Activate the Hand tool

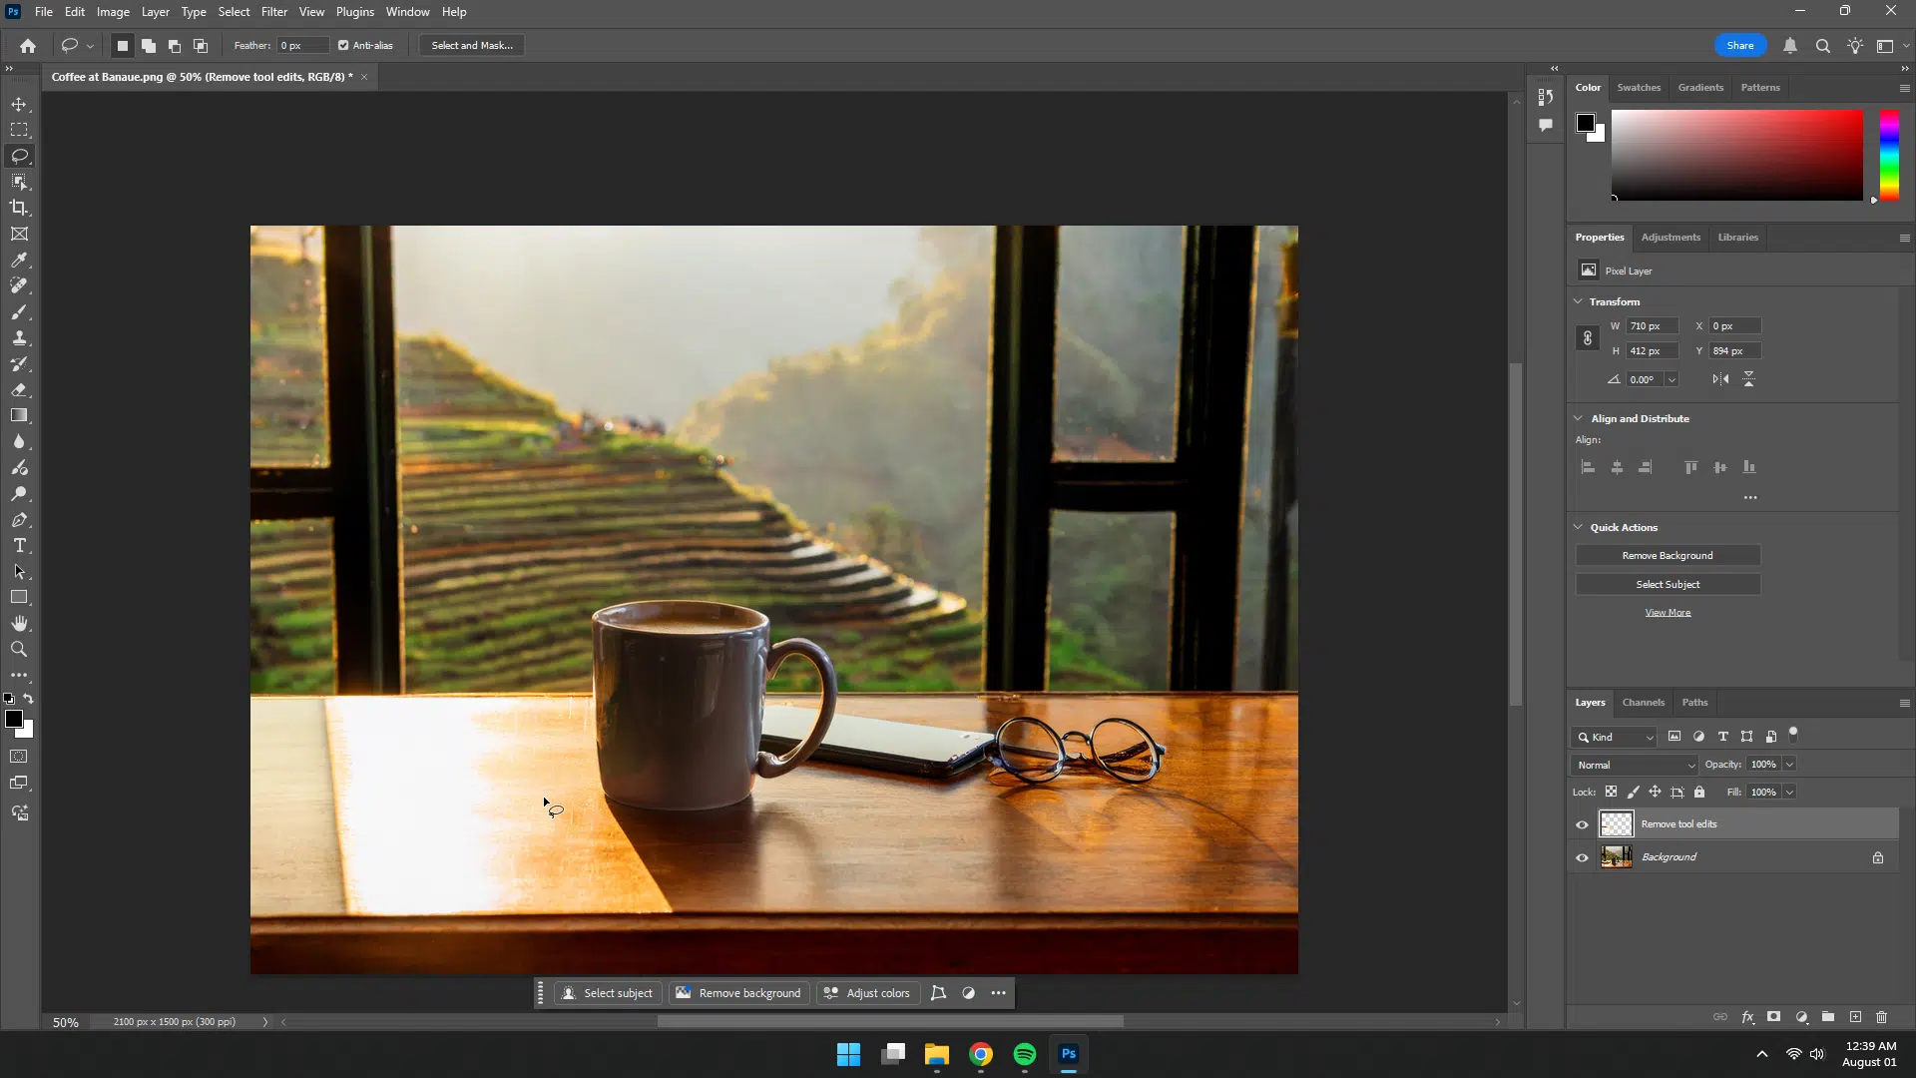pos(19,623)
